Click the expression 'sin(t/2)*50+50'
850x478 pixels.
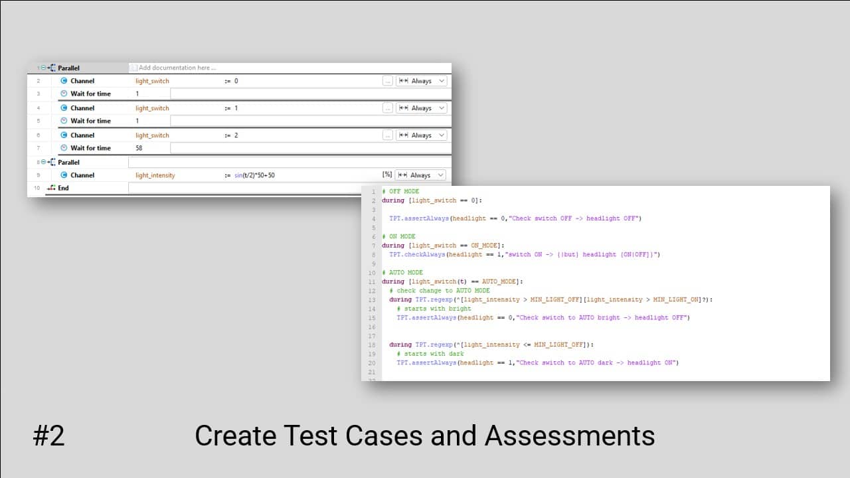coord(254,175)
